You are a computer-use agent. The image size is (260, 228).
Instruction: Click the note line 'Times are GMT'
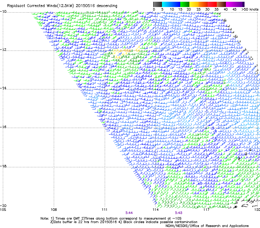68,219
